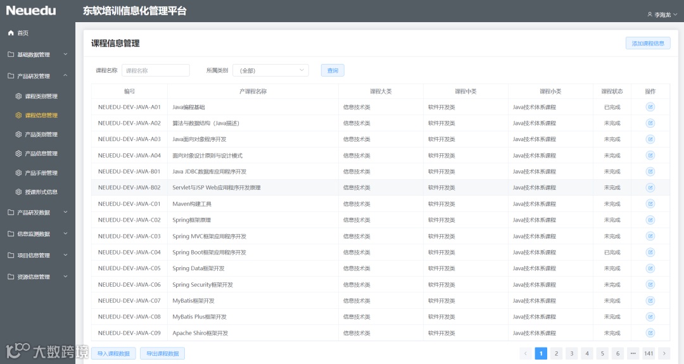Click the next page arrow

tap(664, 353)
